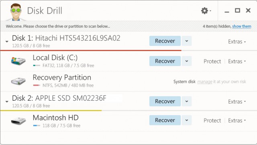This screenshot has width=257, height=145.
Task: Recover the Disk 1 Hitachi drive
Action: pos(165,41)
